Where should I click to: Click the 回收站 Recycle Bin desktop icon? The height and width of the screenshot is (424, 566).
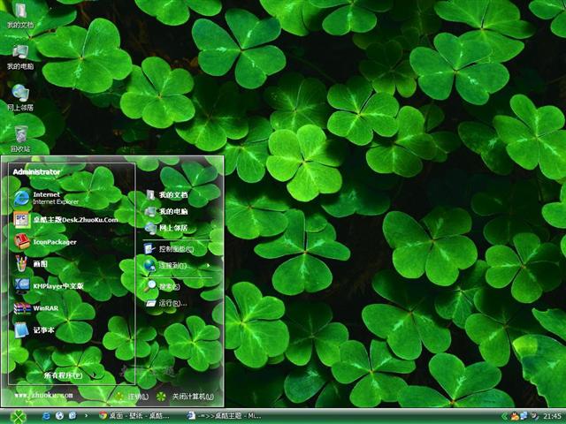tap(20, 139)
